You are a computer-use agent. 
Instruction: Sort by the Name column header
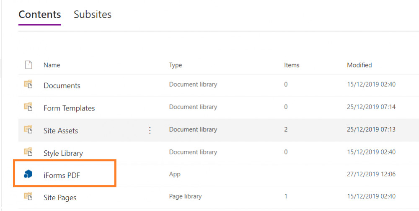coord(52,65)
